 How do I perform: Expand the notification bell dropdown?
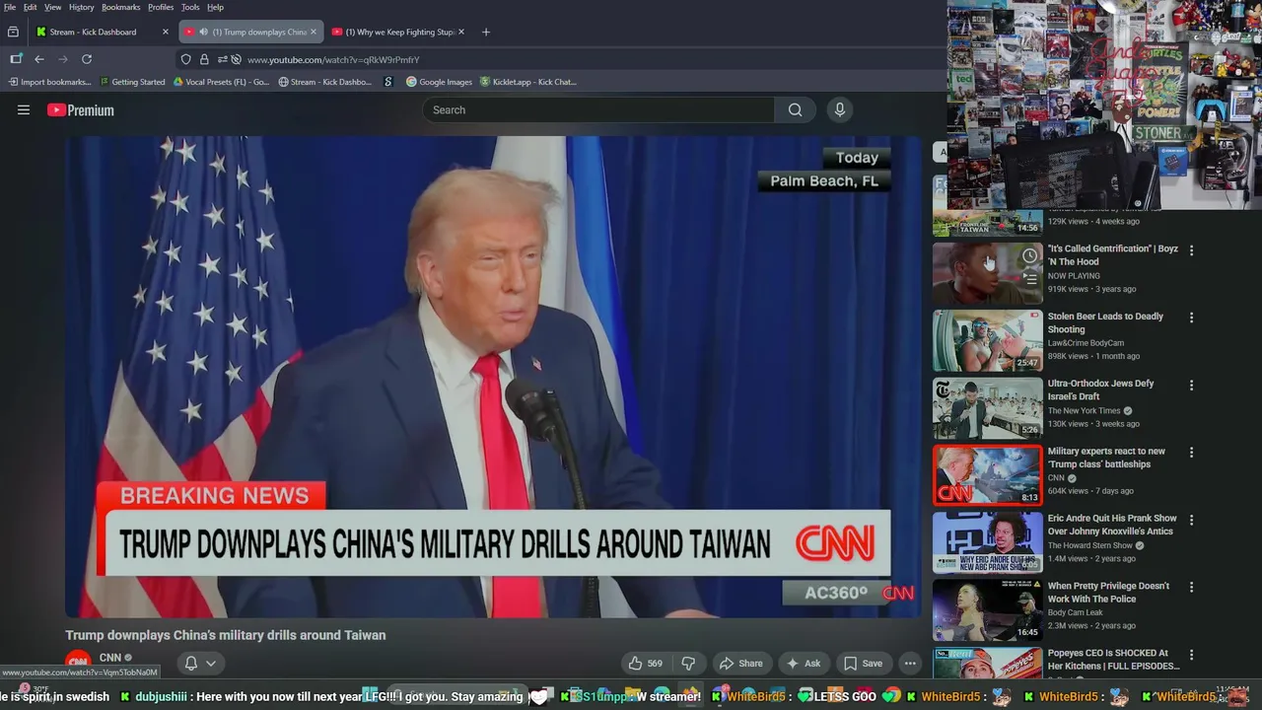tap(200, 664)
